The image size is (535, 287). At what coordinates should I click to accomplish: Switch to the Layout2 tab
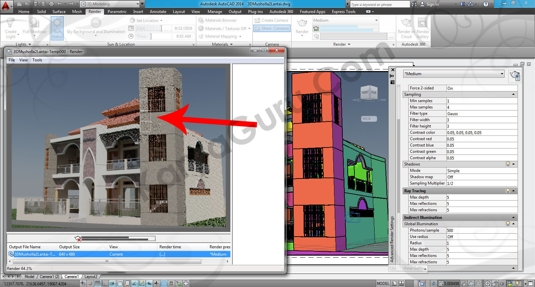tap(91, 277)
